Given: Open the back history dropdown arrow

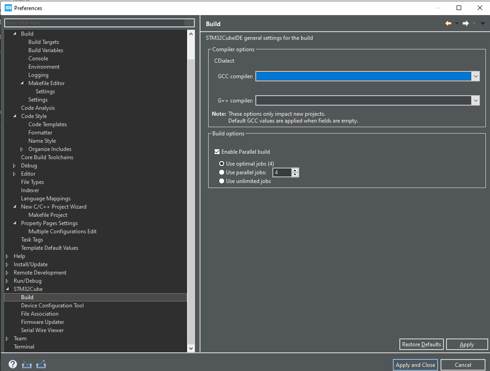Looking at the screenshot, I should 457,23.
